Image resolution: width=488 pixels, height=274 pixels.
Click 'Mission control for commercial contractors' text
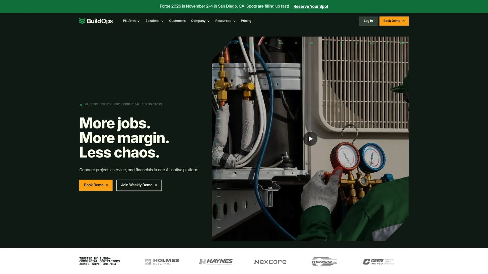click(x=123, y=104)
